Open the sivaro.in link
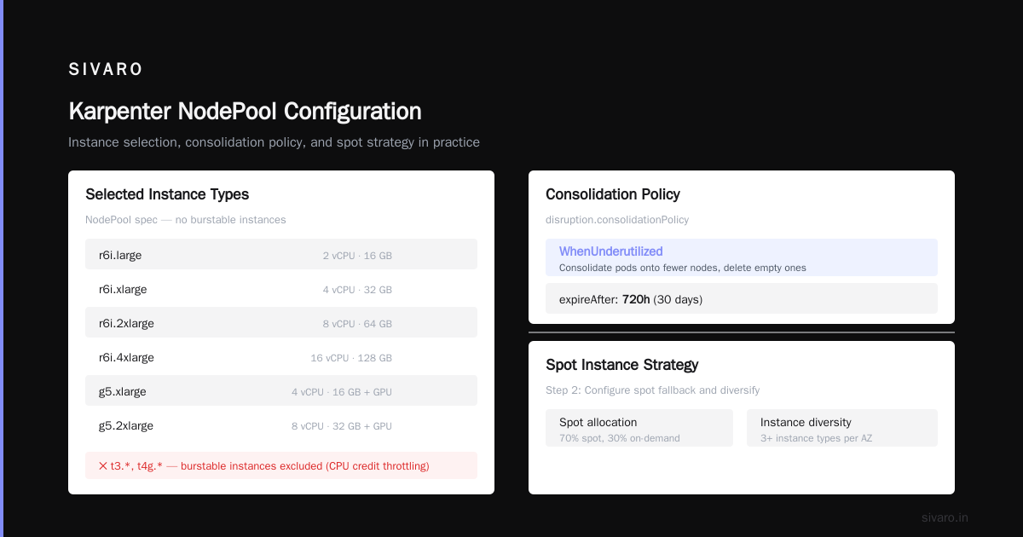The height and width of the screenshot is (537, 1023). click(945, 517)
